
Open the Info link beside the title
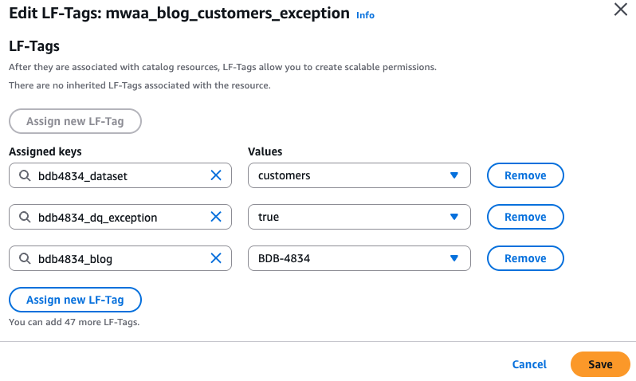pyautogui.click(x=365, y=15)
